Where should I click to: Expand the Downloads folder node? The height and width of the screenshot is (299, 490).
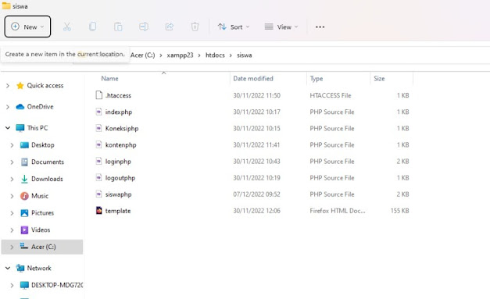(12, 179)
